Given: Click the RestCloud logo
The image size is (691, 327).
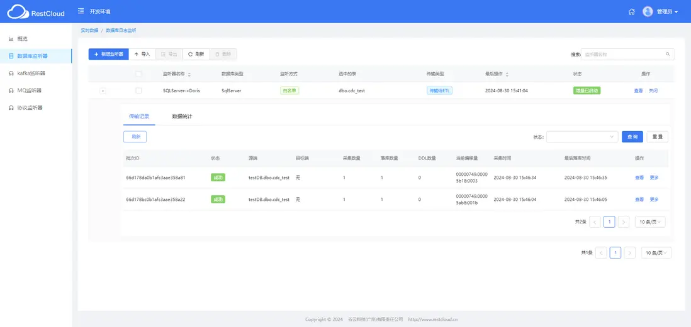Looking at the screenshot, I should point(36,12).
